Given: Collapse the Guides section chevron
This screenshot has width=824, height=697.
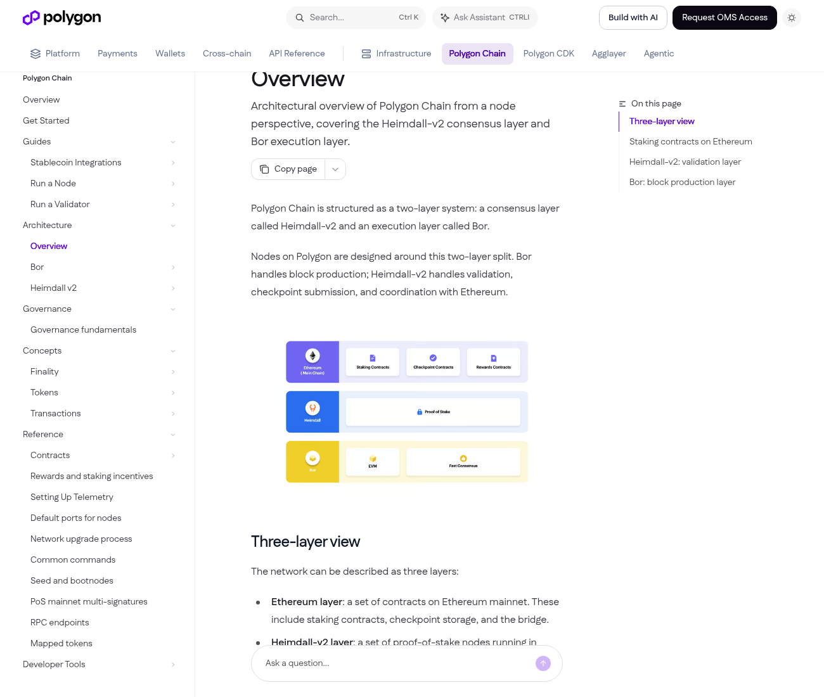Looking at the screenshot, I should pyautogui.click(x=173, y=142).
